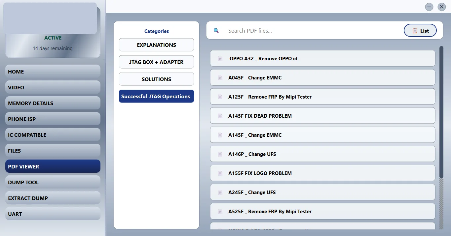Click file icon of A145F FIX DEAD PROBLEM
Viewport: 451px width, 236px height.
point(220,116)
